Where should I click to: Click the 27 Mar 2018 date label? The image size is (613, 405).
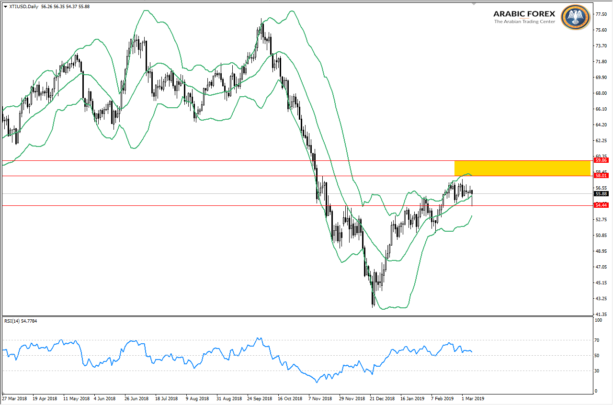(14, 398)
